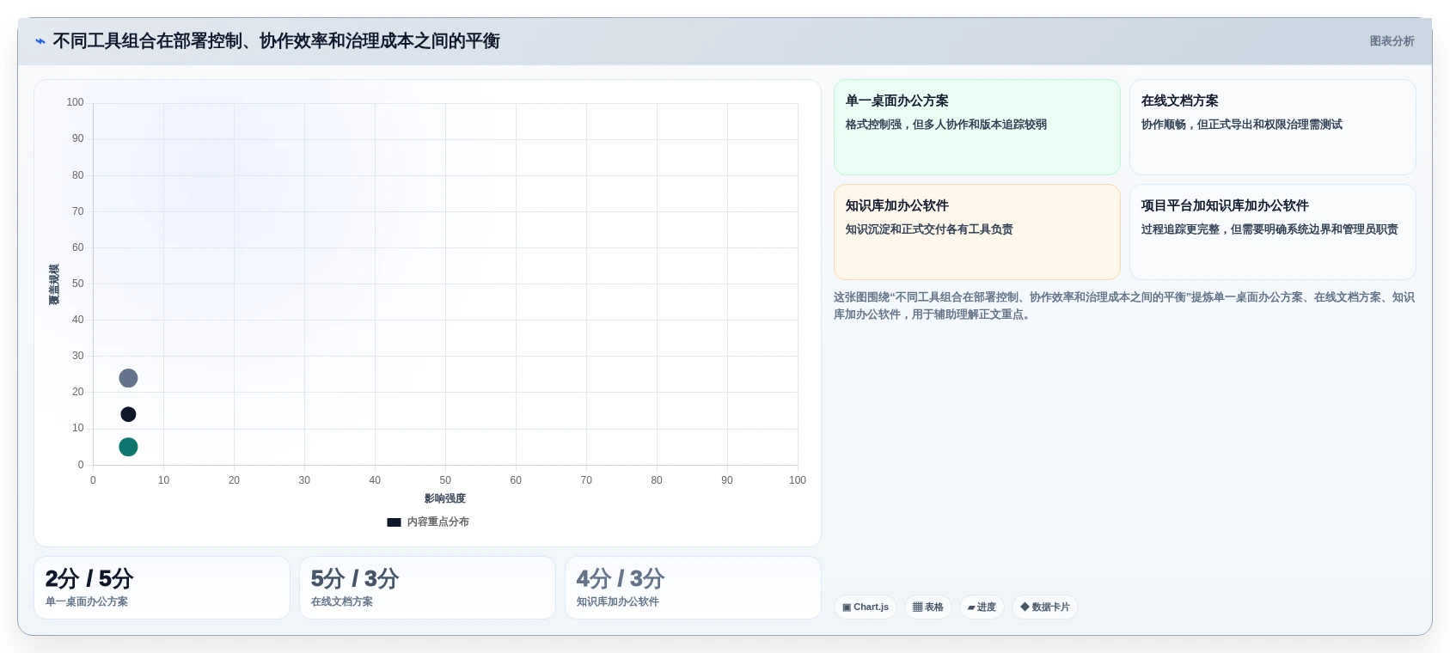Click the 在线文档方案 label under 5分 / 3分
Screen dimensions: 1450x653
tap(342, 601)
